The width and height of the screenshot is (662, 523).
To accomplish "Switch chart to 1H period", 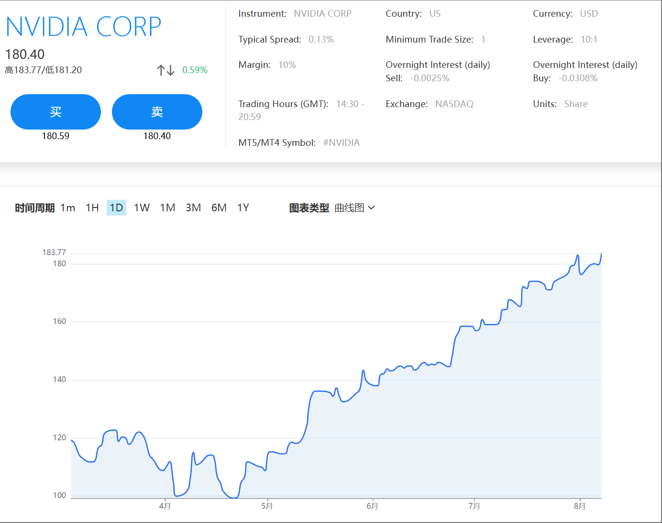I will click(92, 208).
